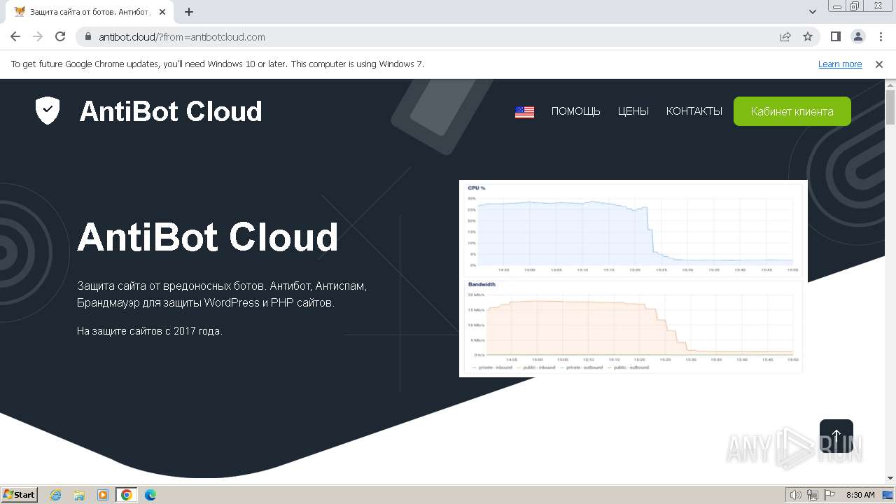The image size is (896, 504).
Task: Click the scrollbar up arrow
Action: (x=890, y=85)
